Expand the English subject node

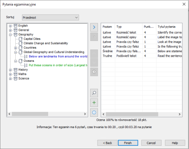[10, 26]
